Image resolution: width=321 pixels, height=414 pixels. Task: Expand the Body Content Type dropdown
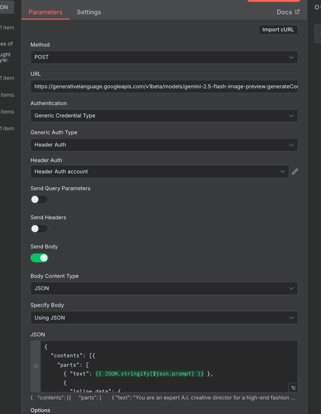(164, 289)
